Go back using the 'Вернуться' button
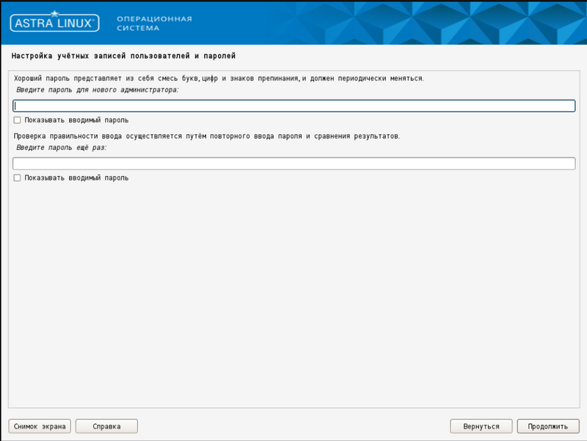Image resolution: width=587 pixels, height=441 pixels. (481, 426)
